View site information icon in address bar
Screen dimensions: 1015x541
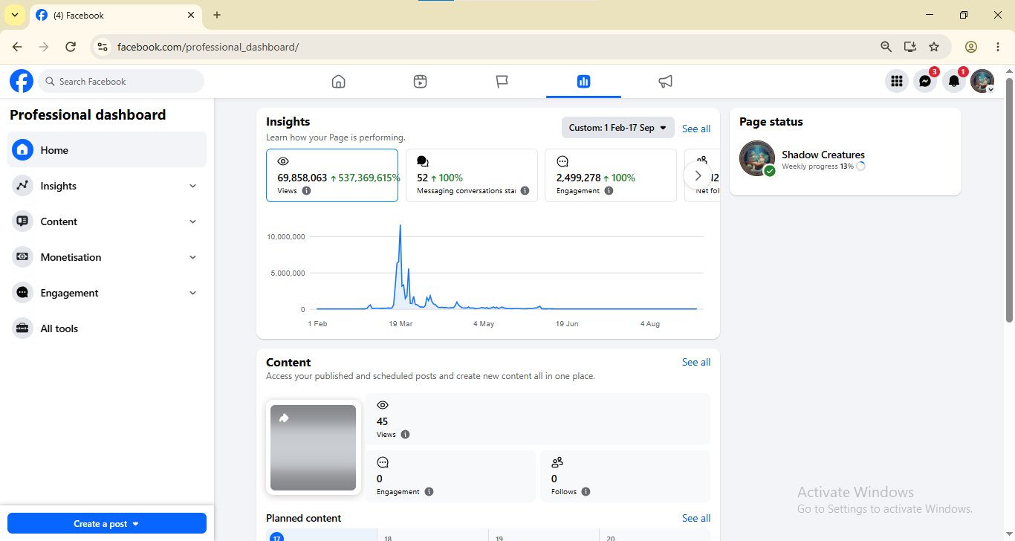point(103,47)
